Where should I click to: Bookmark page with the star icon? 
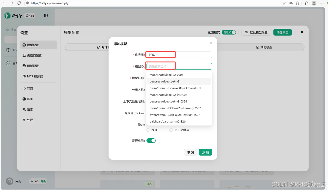tap(298, 3)
